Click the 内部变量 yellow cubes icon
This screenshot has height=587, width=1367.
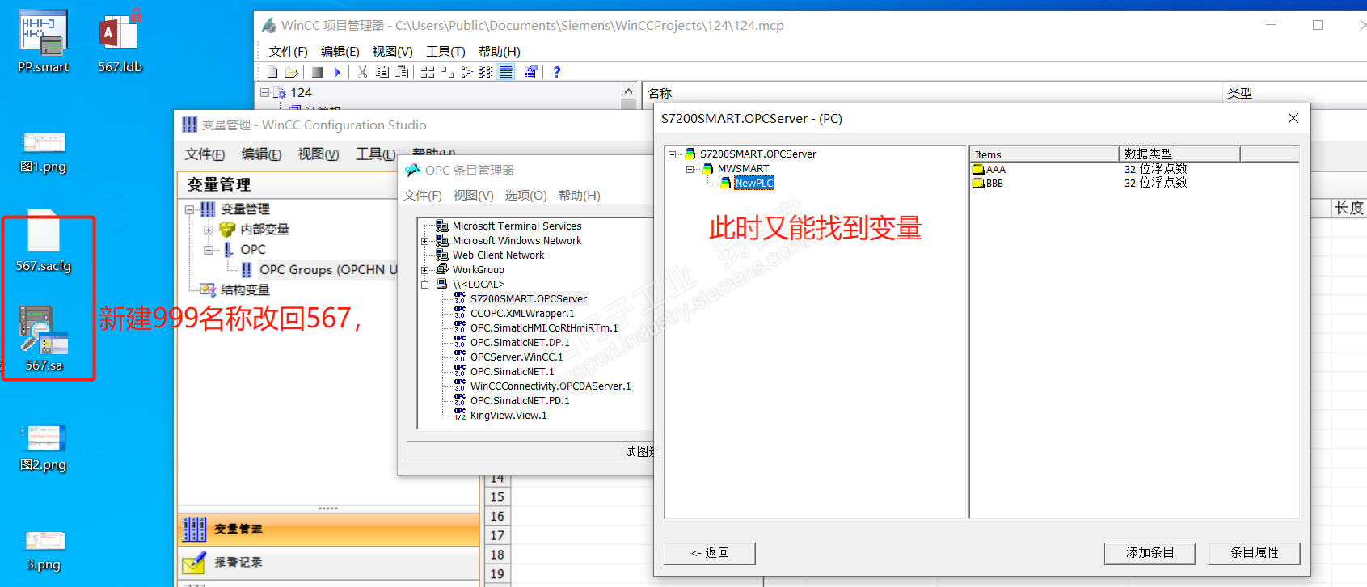pos(227,230)
